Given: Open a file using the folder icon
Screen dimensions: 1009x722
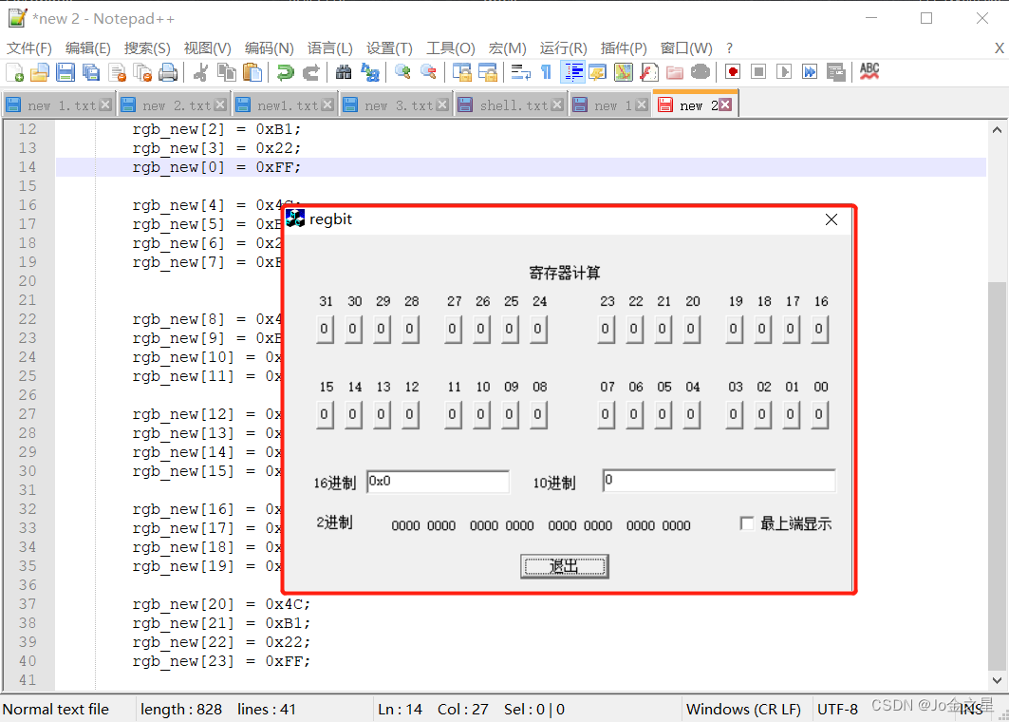Looking at the screenshot, I should 39,71.
